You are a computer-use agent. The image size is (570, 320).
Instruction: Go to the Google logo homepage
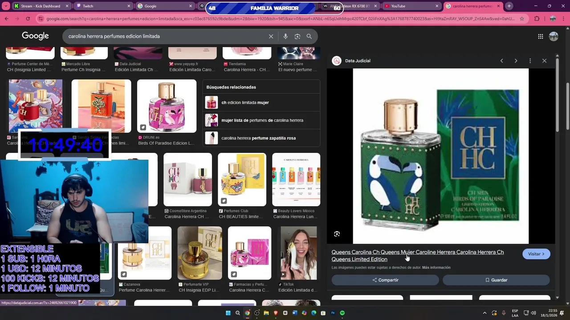tap(35, 36)
